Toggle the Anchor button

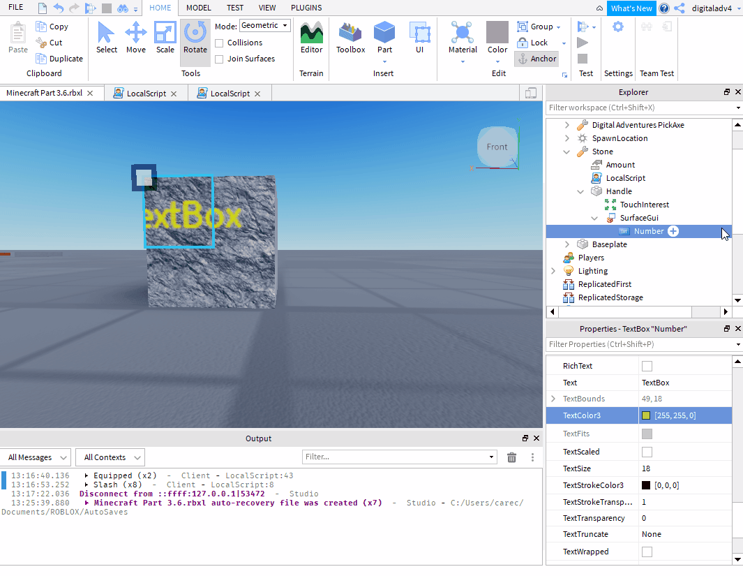pyautogui.click(x=536, y=59)
